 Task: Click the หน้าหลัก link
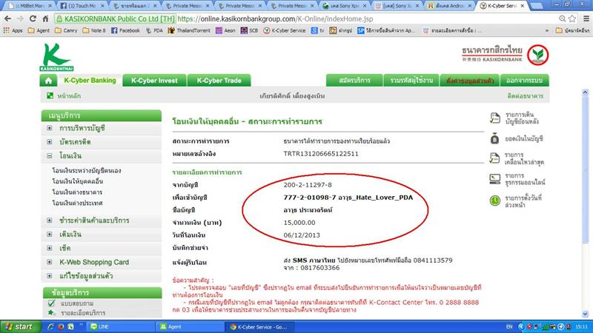click(x=69, y=96)
